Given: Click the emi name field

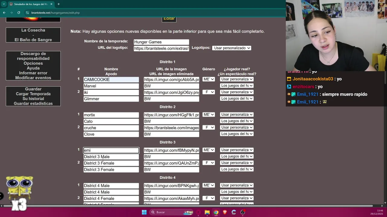Looking at the screenshot, I should tap(111, 150).
